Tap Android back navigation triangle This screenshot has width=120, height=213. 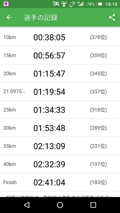tap(27, 205)
